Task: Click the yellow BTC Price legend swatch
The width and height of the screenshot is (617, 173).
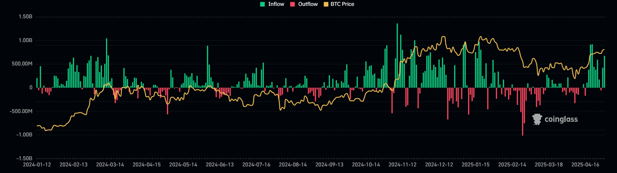Action: [326, 4]
